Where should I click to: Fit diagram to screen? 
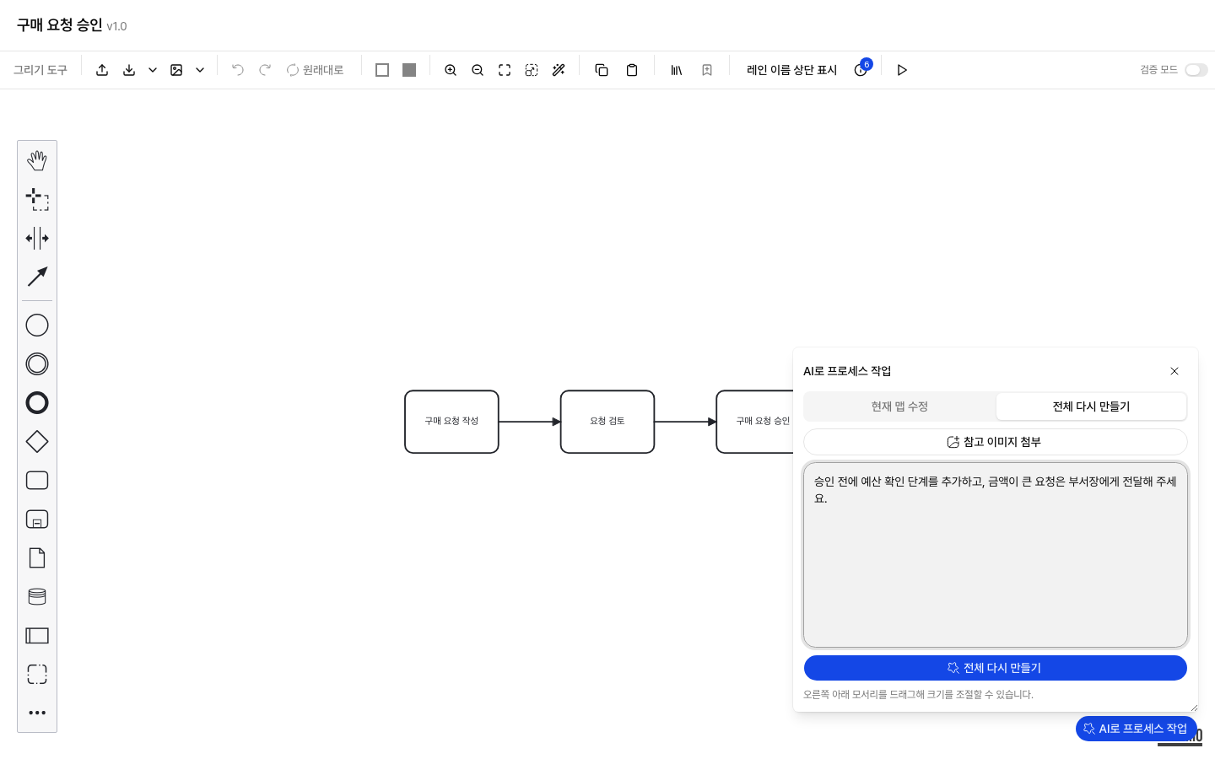pyautogui.click(x=505, y=70)
